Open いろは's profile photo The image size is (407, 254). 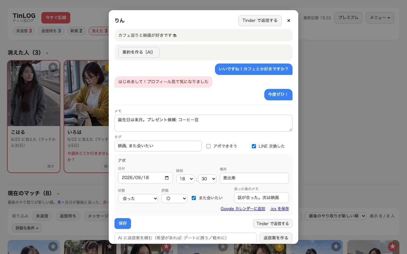coord(86,94)
